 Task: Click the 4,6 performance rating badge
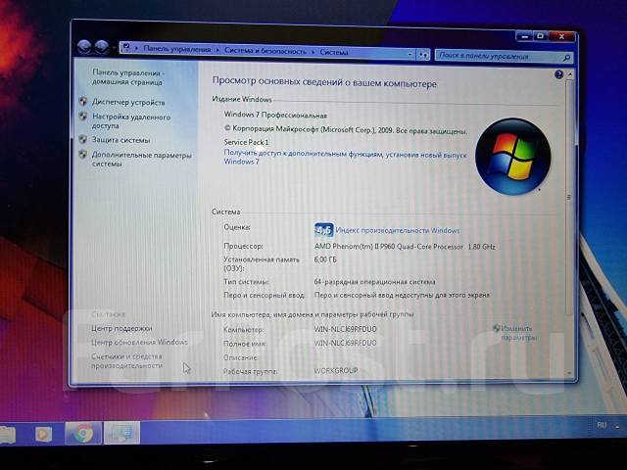point(323,230)
